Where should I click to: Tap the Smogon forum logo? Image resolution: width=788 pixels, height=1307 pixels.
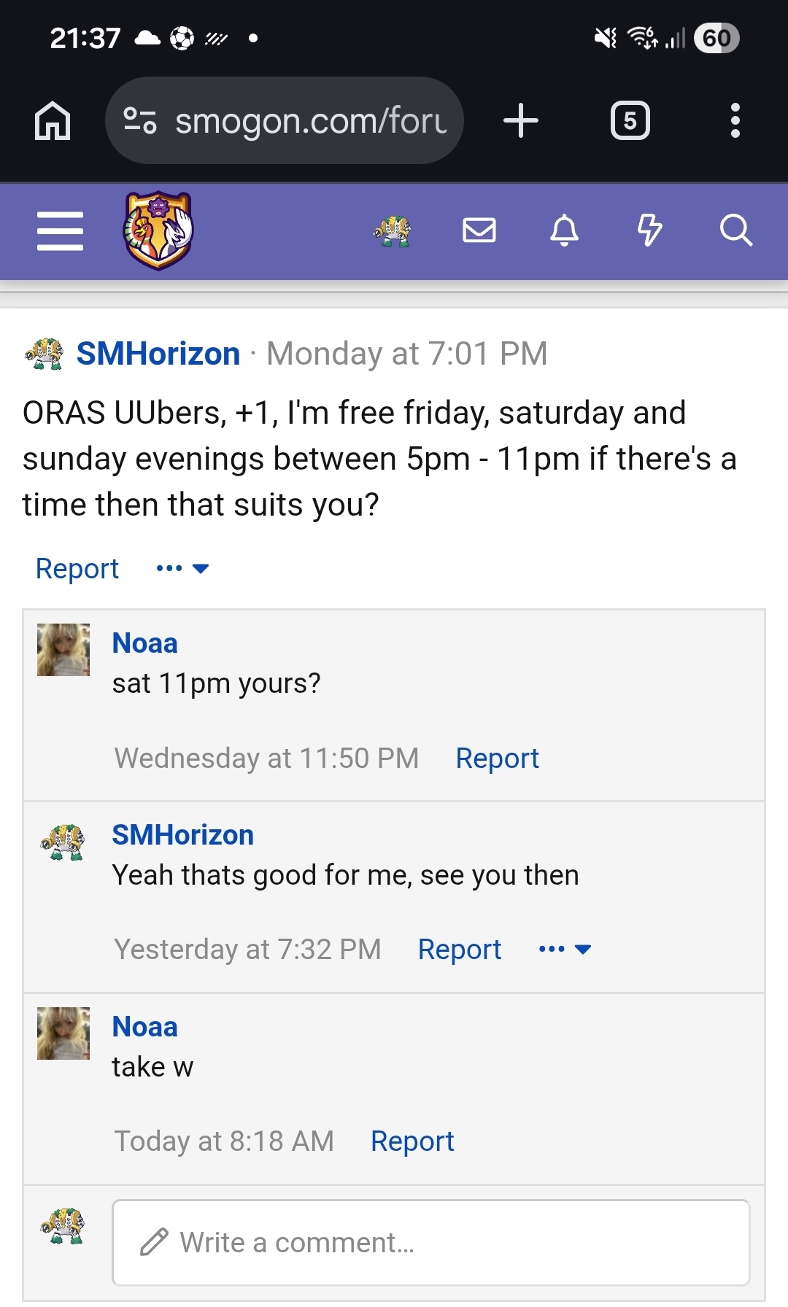(x=158, y=230)
